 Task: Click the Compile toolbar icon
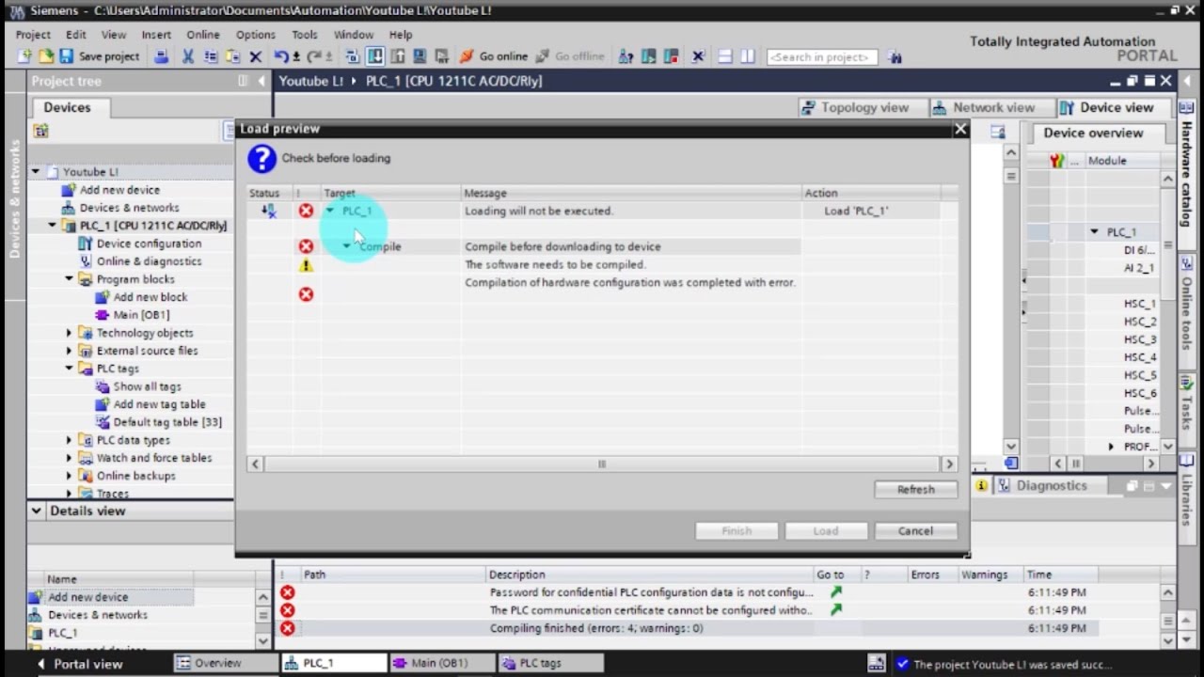(x=352, y=56)
